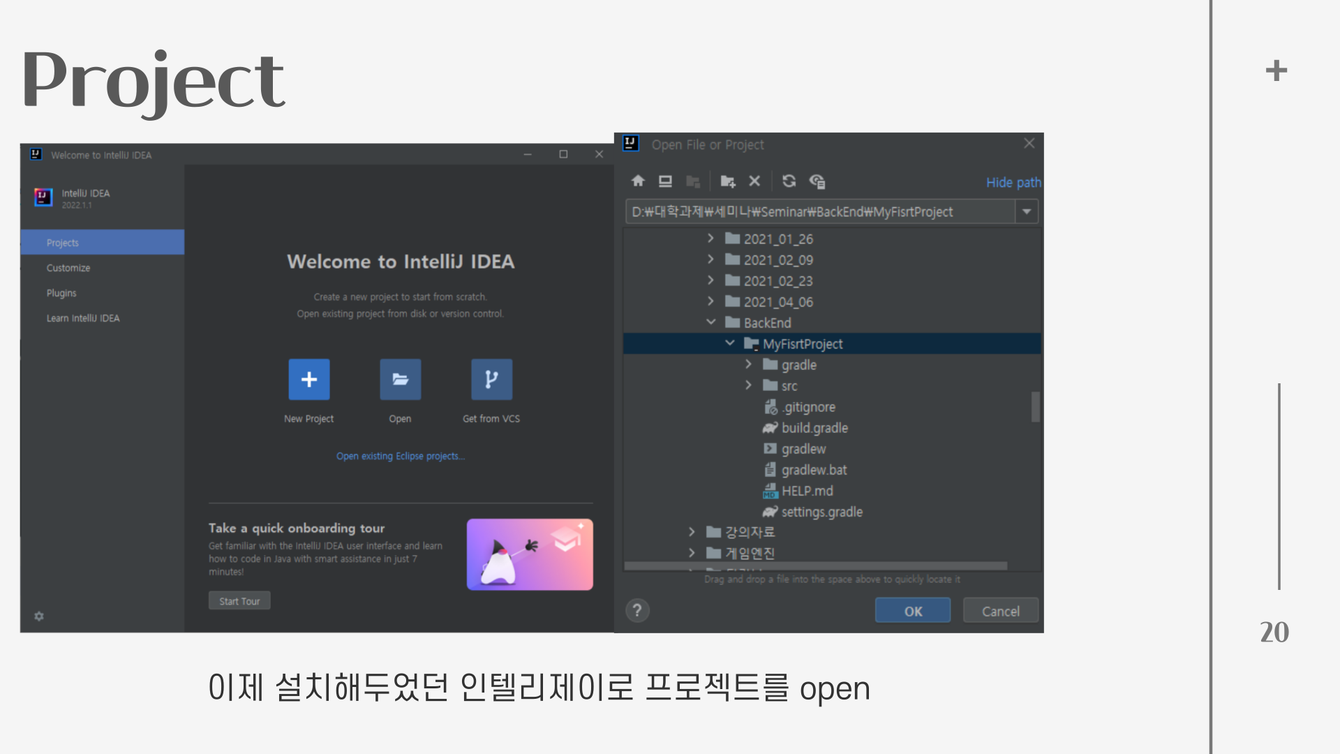Click the help question mark button
Image resolution: width=1340 pixels, height=754 pixels.
(x=636, y=611)
